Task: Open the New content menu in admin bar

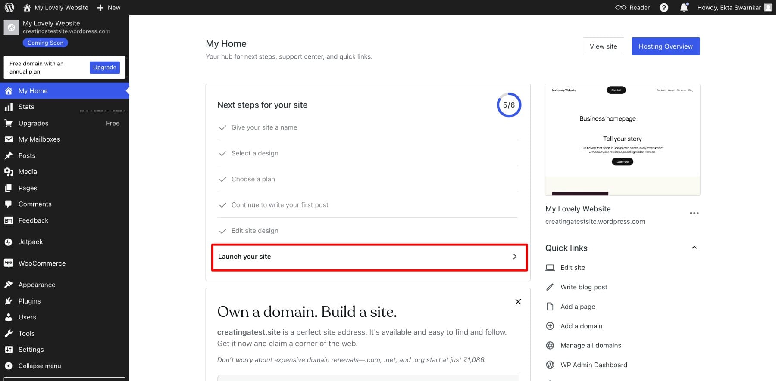Action: (109, 7)
